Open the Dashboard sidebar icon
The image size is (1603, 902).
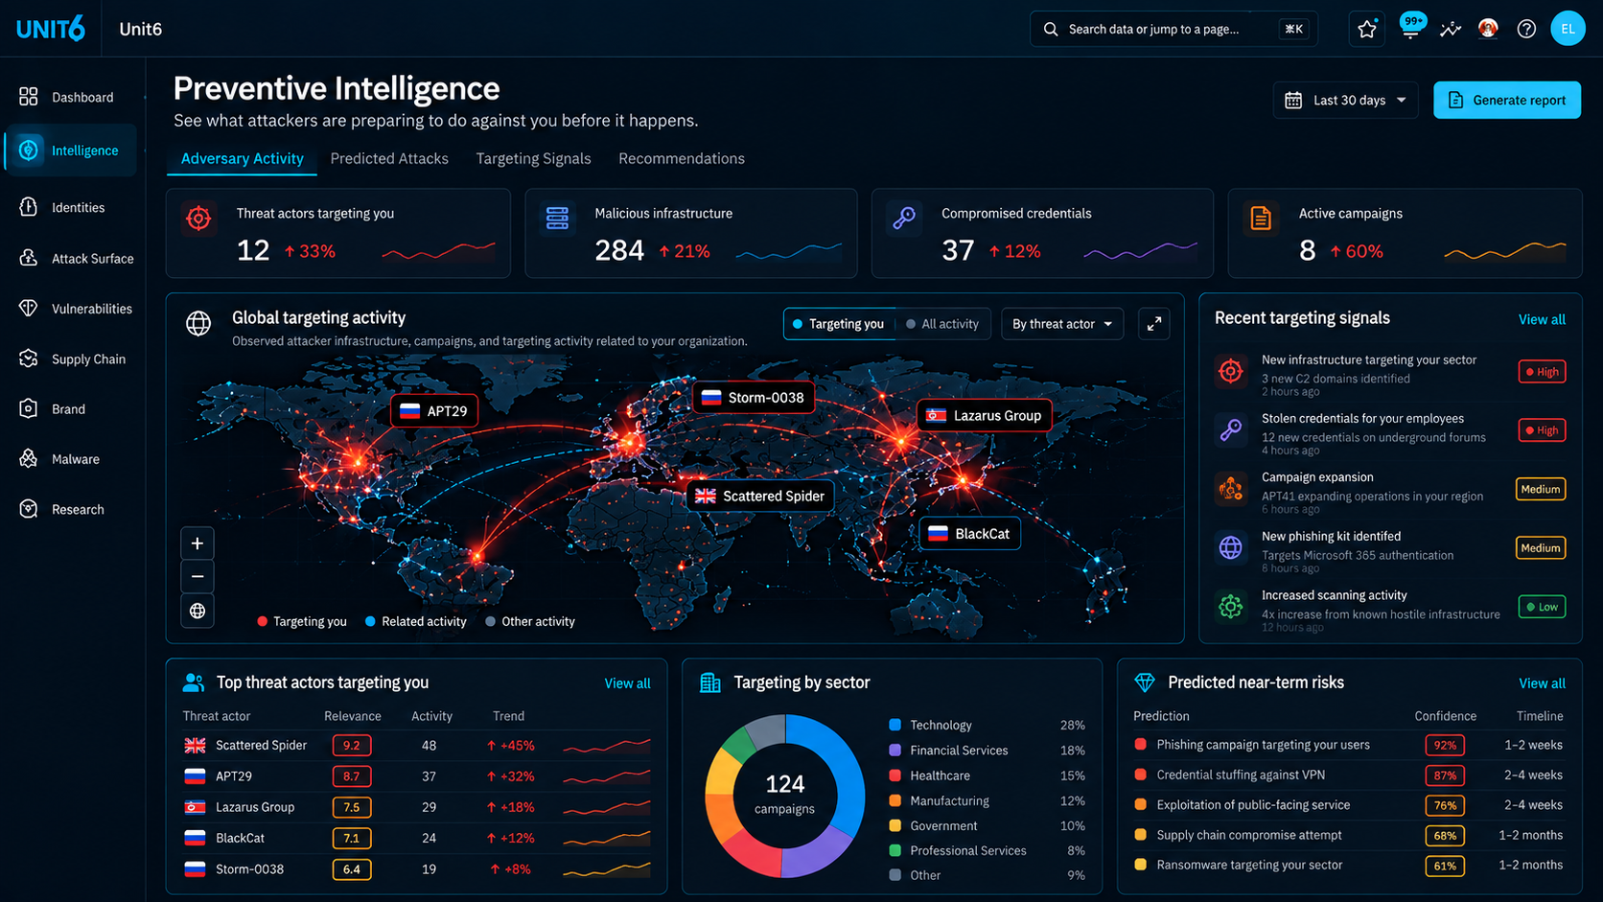(29, 97)
